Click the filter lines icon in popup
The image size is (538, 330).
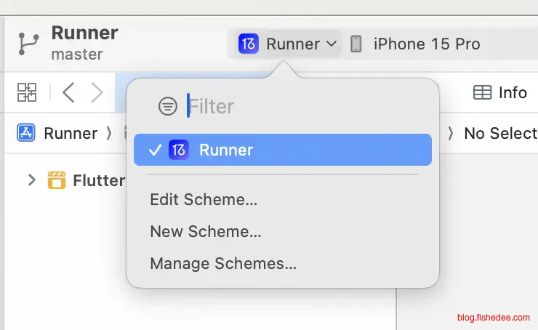click(x=168, y=107)
